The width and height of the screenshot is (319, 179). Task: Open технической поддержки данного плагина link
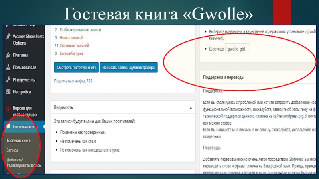253,116
